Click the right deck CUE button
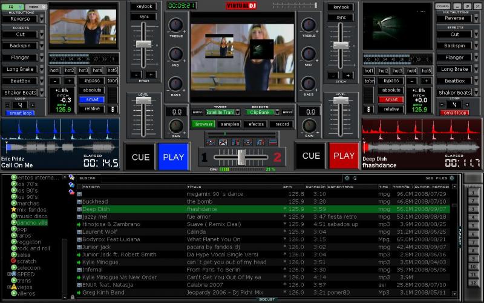Viewport: 484px width, 303px height. (x=311, y=156)
